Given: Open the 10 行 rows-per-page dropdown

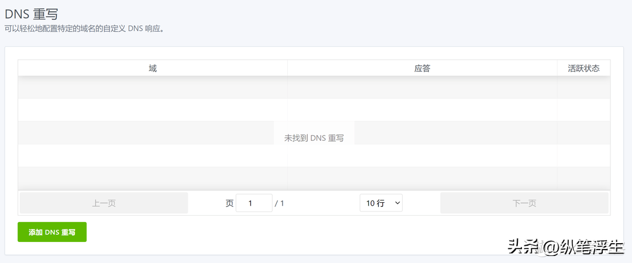Looking at the screenshot, I should (381, 203).
